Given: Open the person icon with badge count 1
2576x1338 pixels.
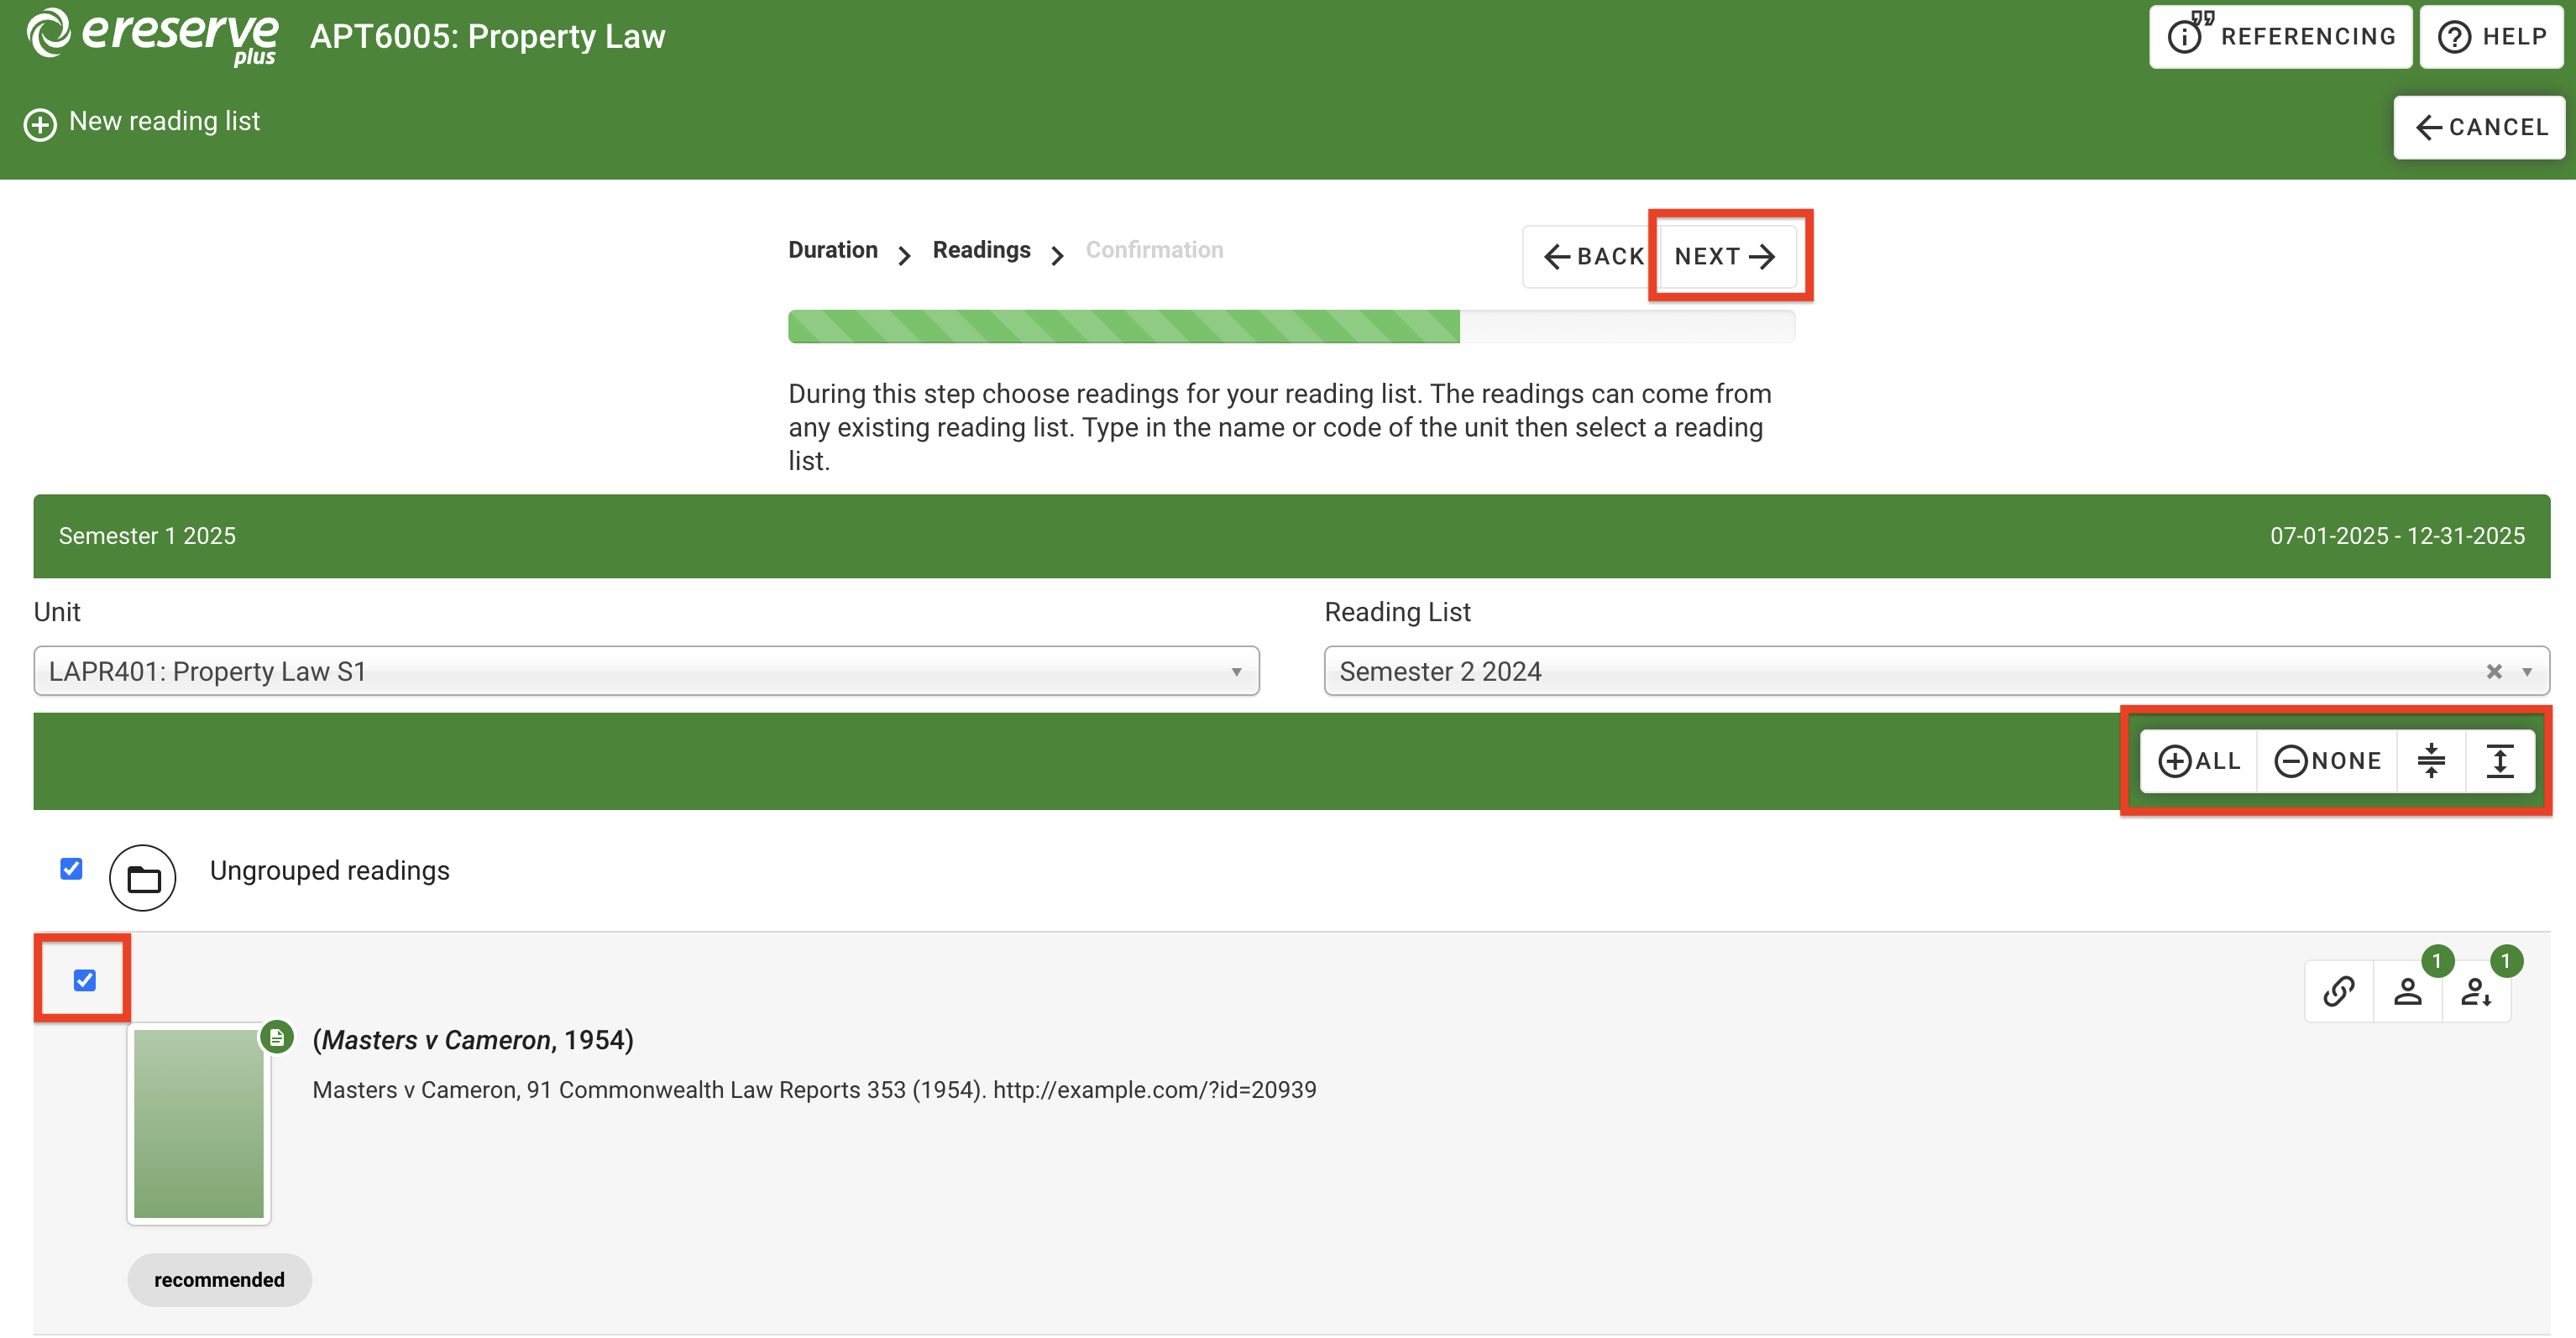Looking at the screenshot, I should pos(2407,991).
